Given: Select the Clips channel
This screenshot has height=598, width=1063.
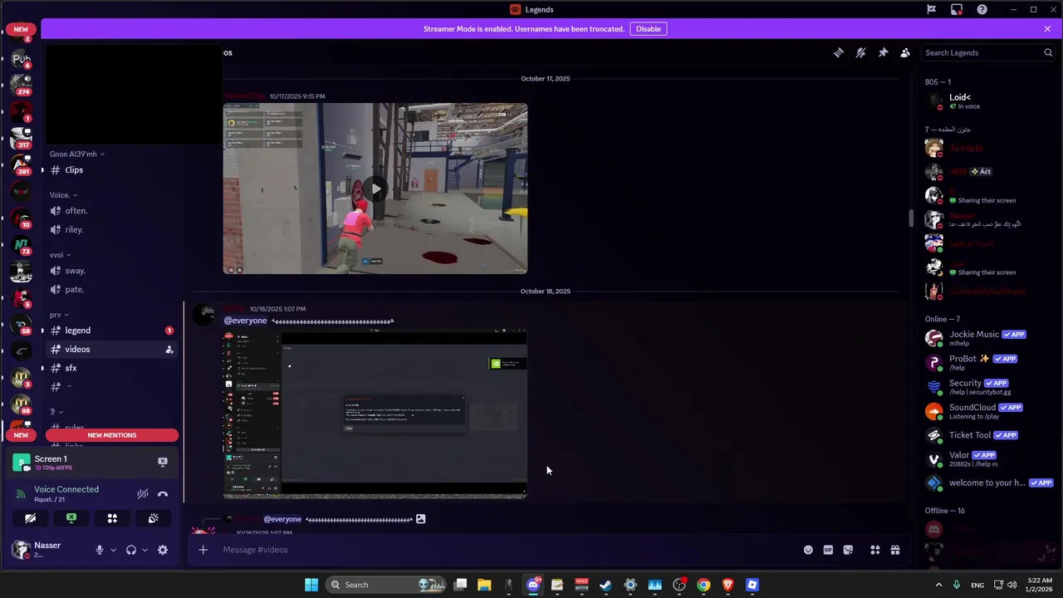Looking at the screenshot, I should point(112,169).
